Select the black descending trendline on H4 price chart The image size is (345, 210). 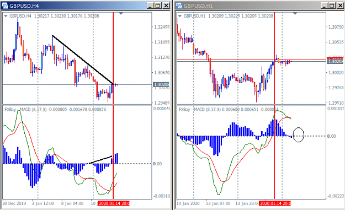click(83, 60)
